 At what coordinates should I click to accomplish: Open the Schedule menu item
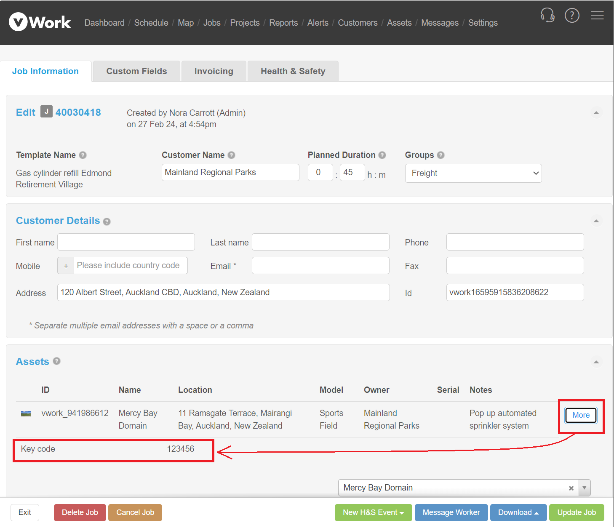point(151,23)
